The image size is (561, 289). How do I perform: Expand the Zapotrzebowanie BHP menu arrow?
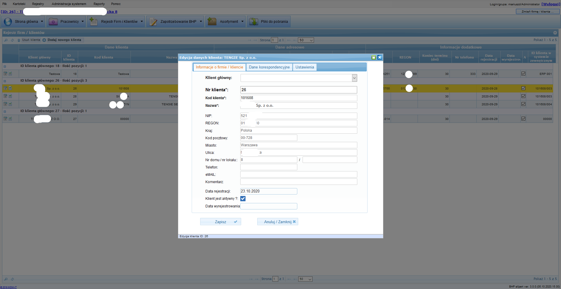coord(201,21)
